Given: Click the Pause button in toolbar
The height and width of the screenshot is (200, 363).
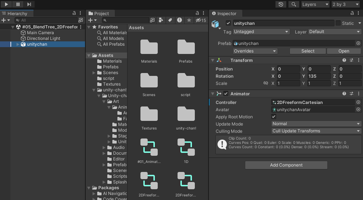Looking at the screenshot, I should pos(18,4).
